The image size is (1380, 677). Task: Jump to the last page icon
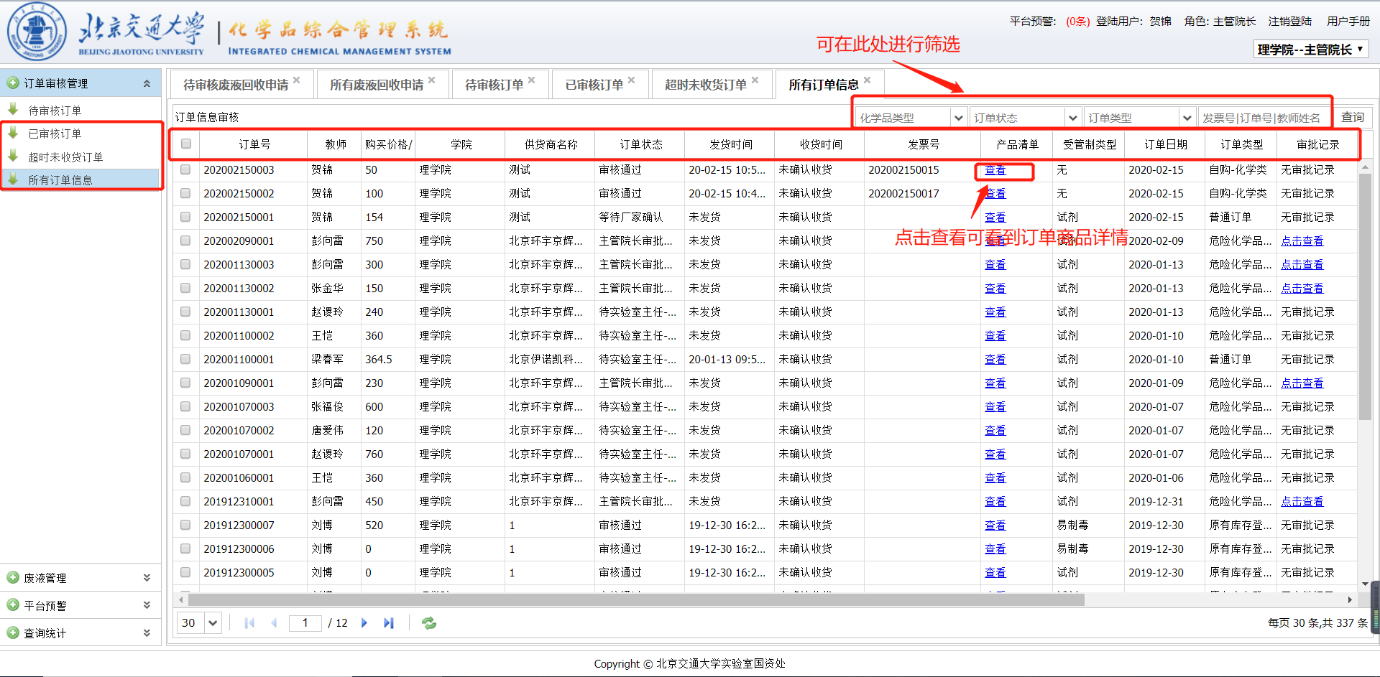click(389, 623)
